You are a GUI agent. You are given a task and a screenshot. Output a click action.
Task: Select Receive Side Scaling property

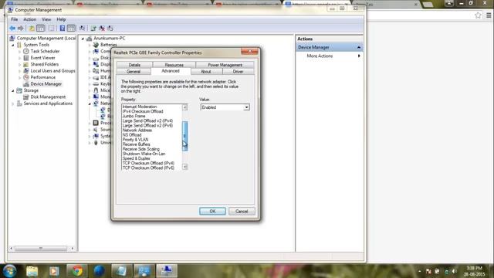point(140,149)
